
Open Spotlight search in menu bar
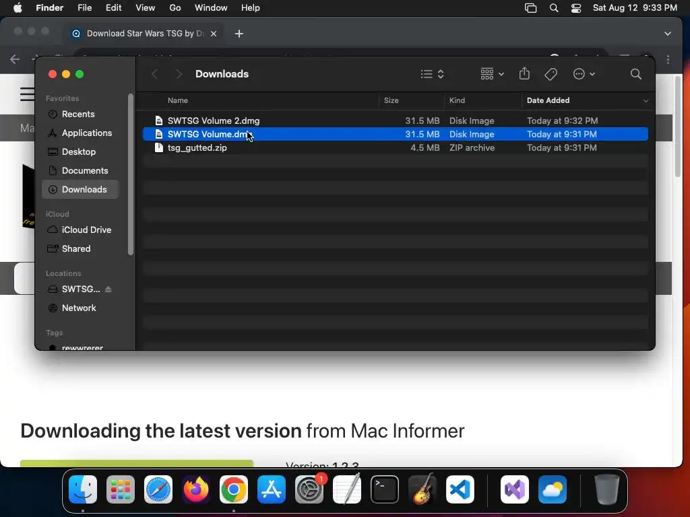554,8
